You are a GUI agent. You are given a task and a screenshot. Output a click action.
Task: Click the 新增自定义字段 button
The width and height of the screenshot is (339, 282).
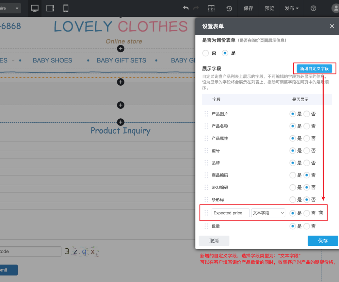[314, 69]
